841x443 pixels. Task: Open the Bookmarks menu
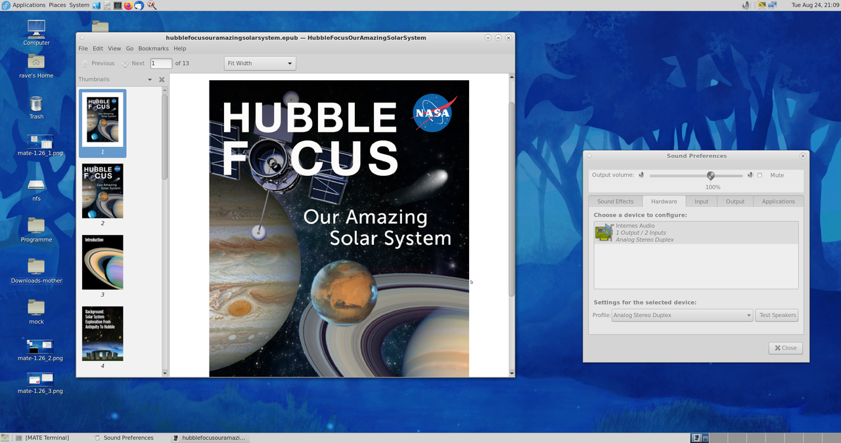pos(153,49)
